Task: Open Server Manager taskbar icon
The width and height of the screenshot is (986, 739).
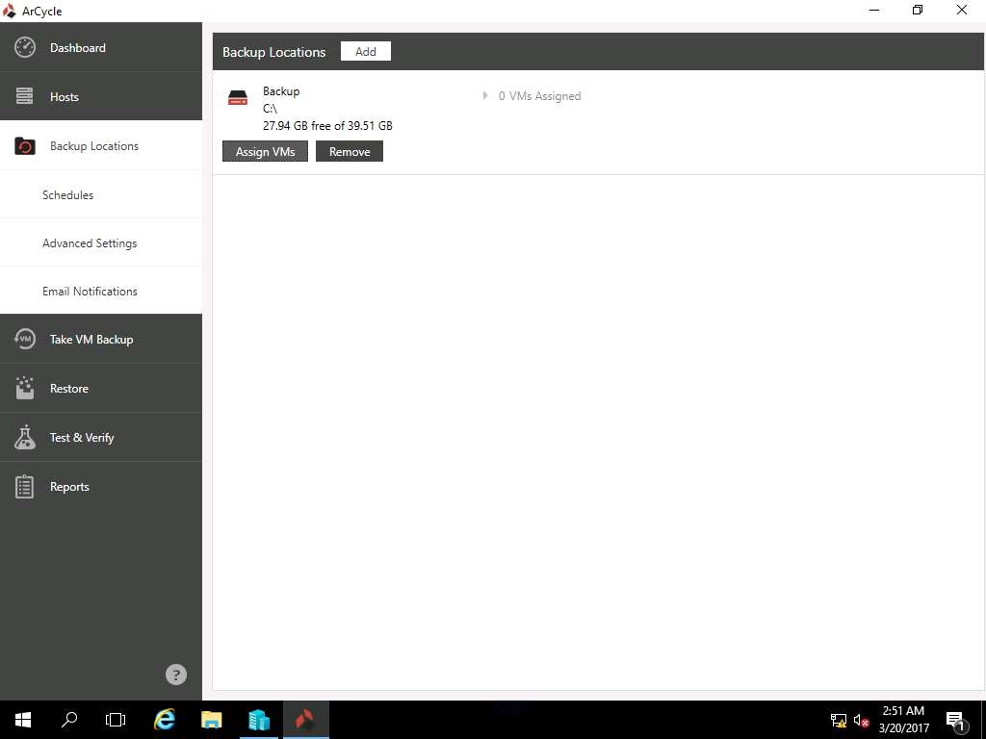Action: [x=258, y=720]
